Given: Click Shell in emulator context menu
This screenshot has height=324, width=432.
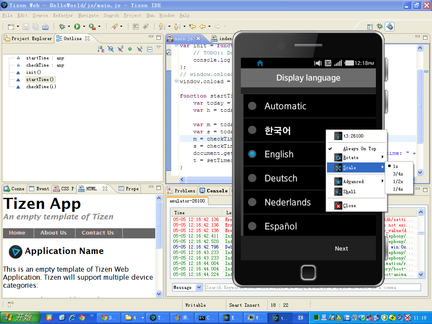Looking at the screenshot, I should click(x=356, y=192).
